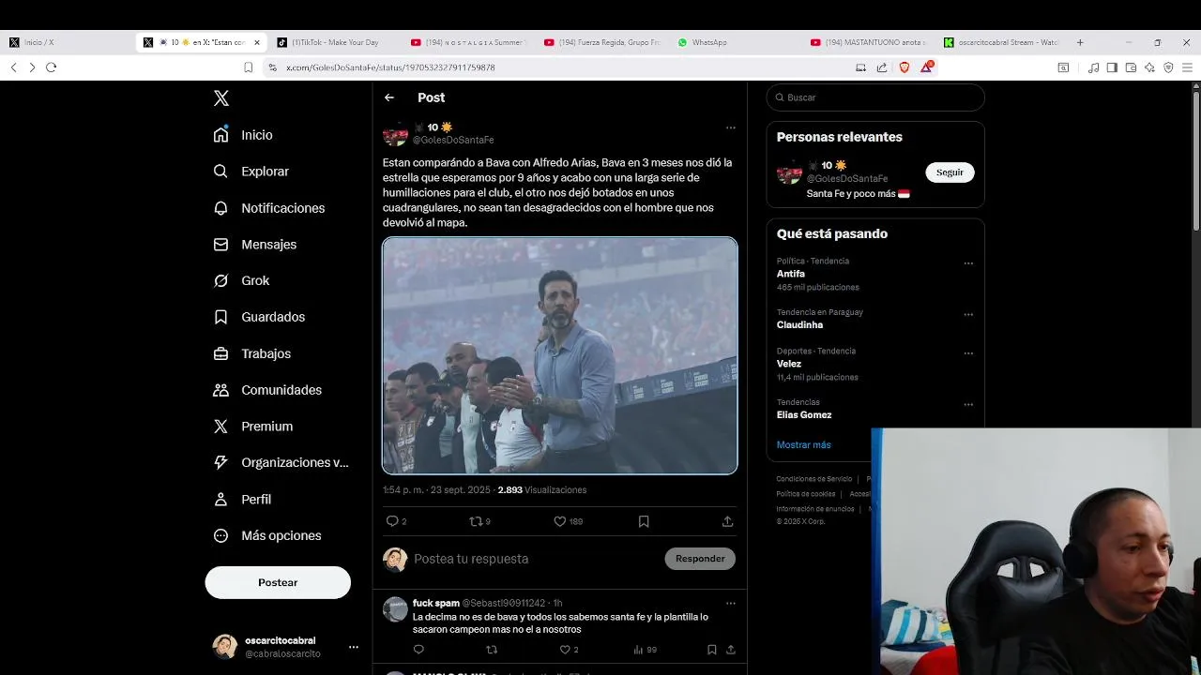
Task: Reply to the fuck spam comment
Action: [x=418, y=650]
